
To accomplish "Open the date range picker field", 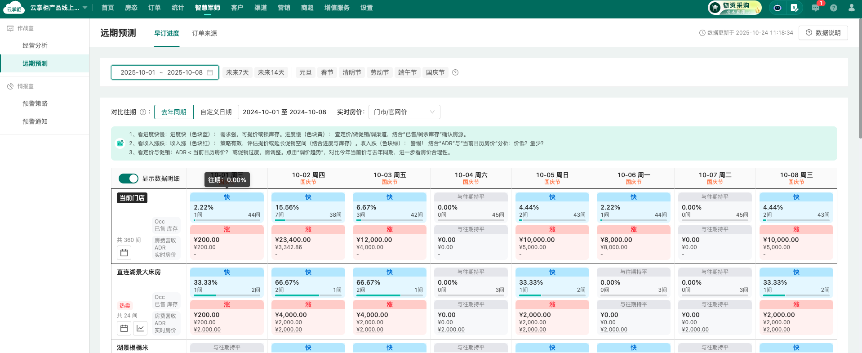I will (x=164, y=72).
